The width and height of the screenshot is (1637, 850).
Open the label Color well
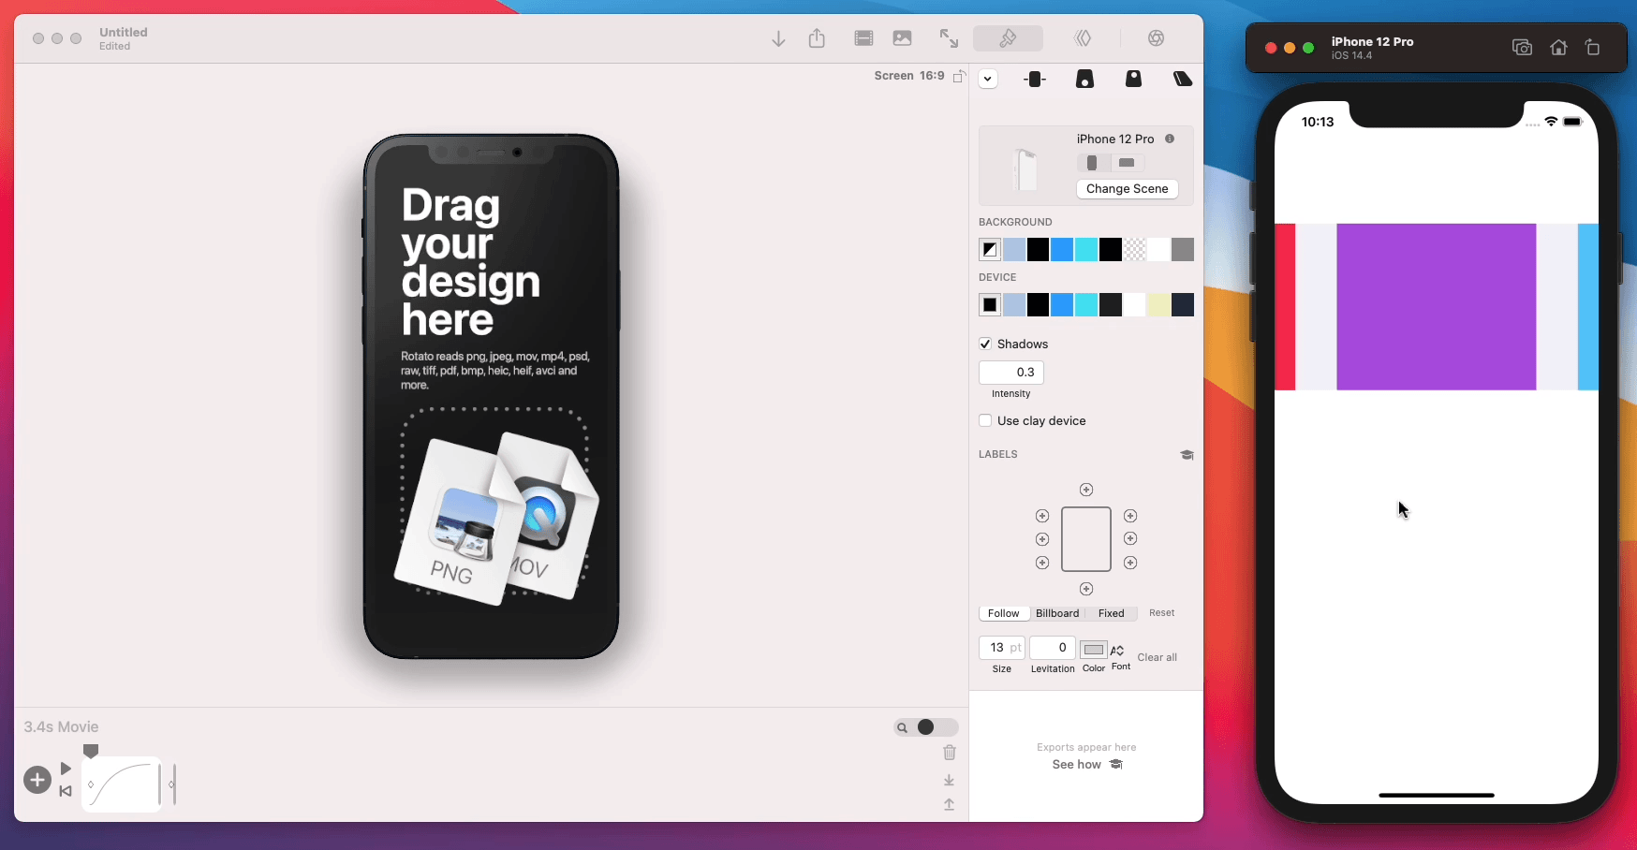1093,650
